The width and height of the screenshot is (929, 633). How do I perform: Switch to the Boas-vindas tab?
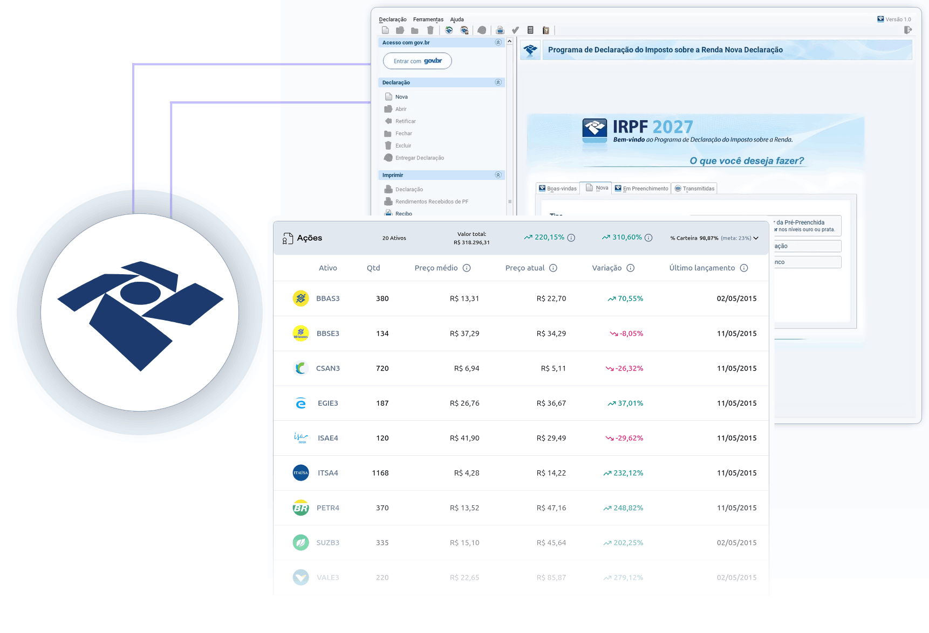558,189
